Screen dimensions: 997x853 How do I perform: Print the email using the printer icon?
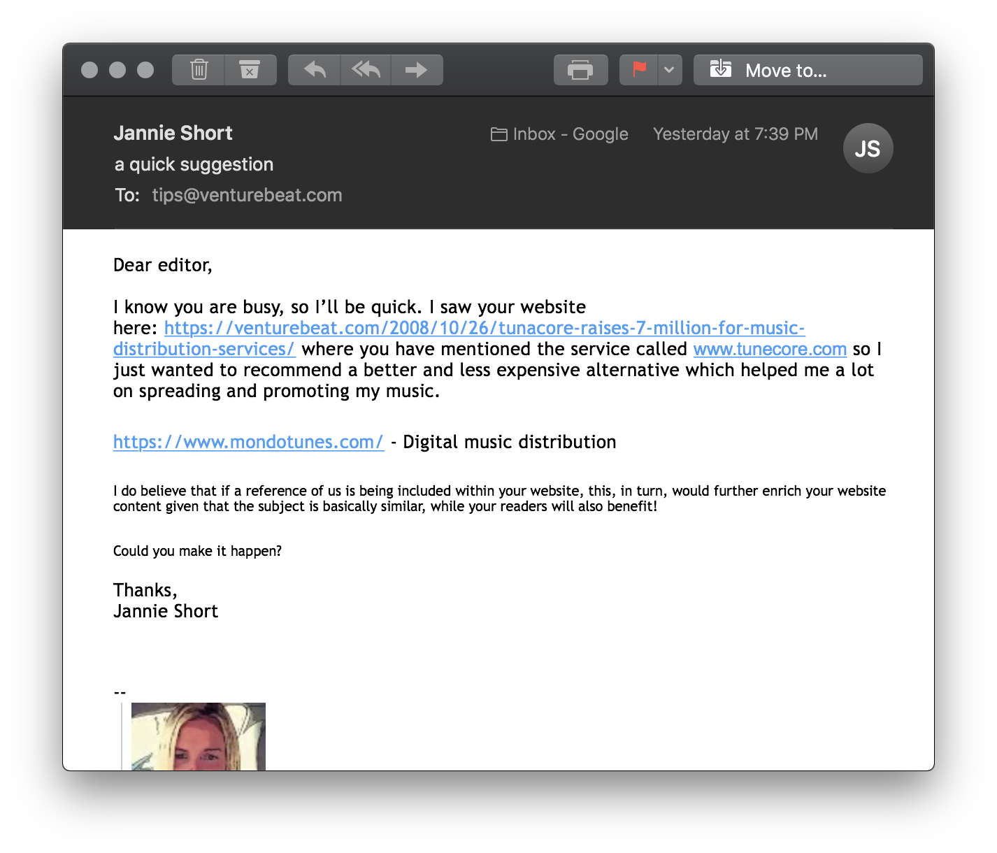(580, 70)
